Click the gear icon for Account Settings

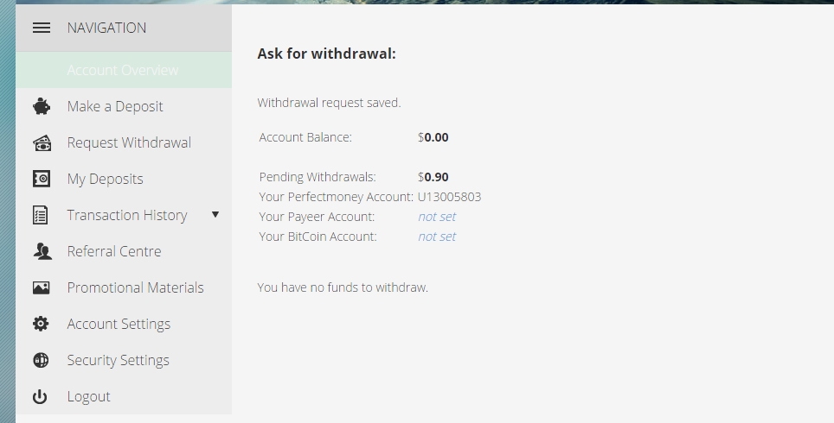point(41,324)
